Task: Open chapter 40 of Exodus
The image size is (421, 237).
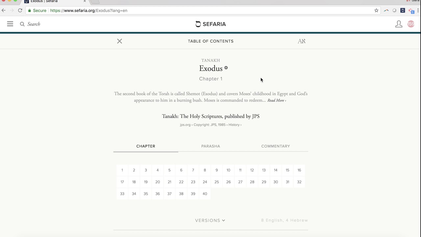Action: pyautogui.click(x=205, y=194)
